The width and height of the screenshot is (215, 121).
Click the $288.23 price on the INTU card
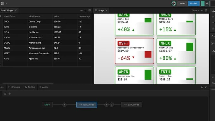tap(164, 80)
